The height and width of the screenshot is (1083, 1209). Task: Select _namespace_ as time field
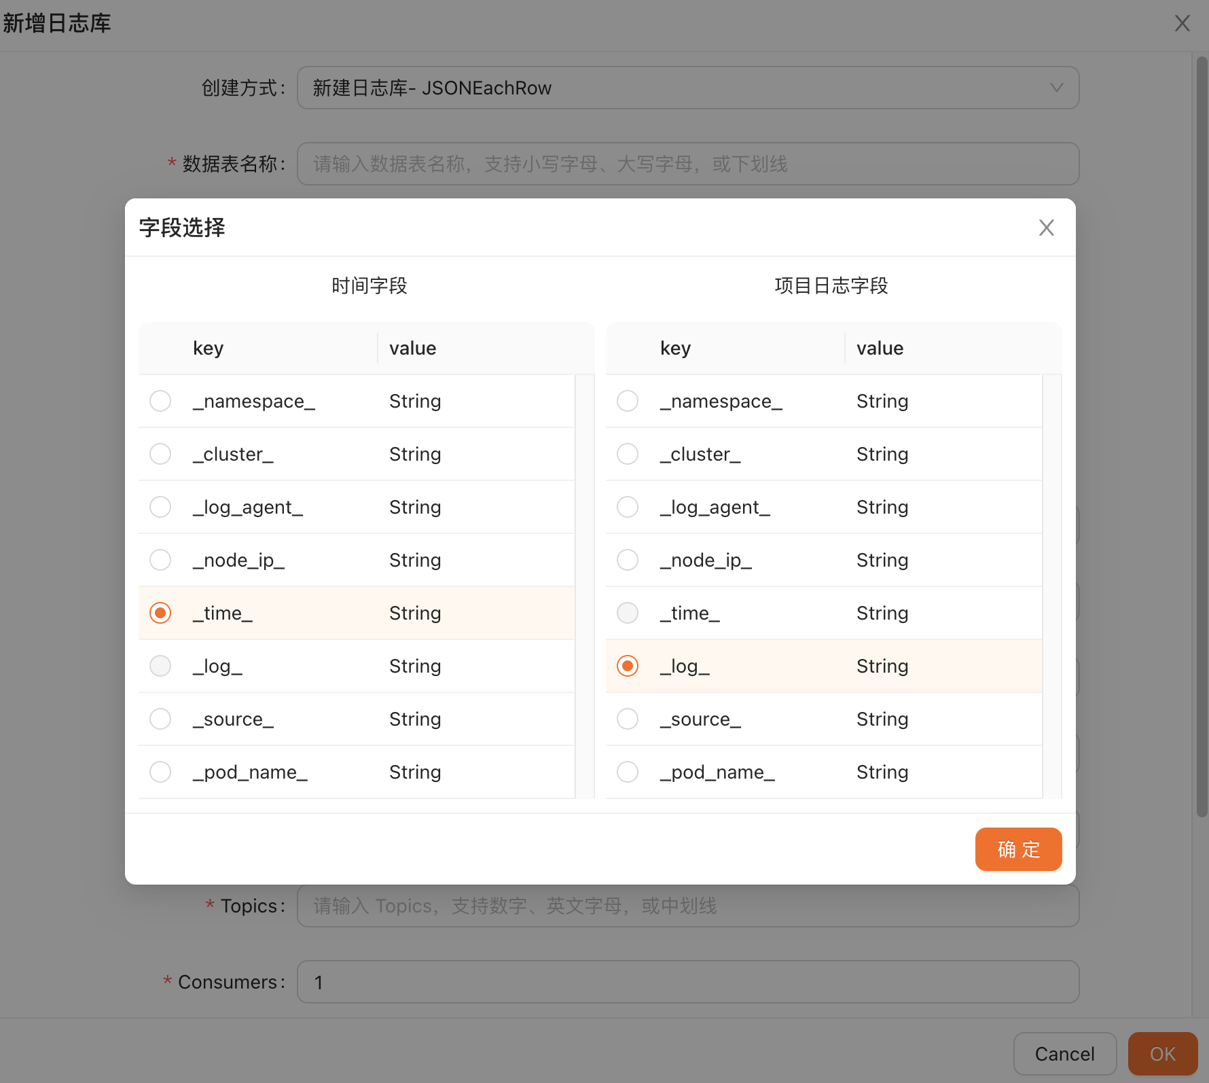[160, 401]
